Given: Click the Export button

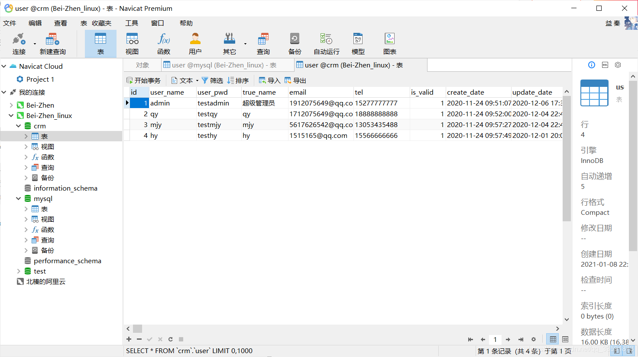Looking at the screenshot, I should pos(295,80).
